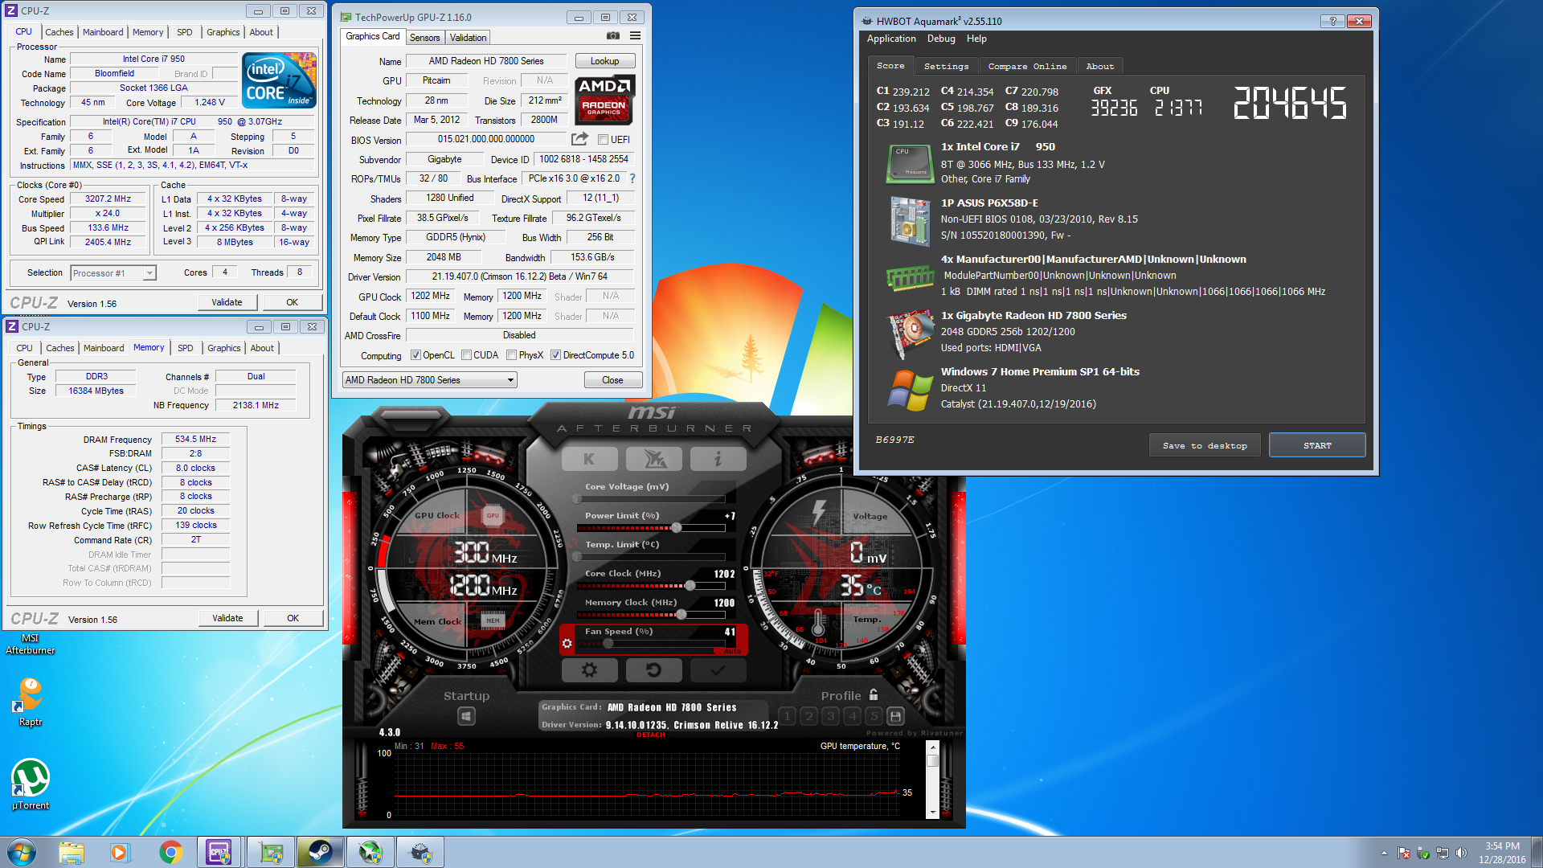Open Google Chrome from the taskbar
Screen dimensions: 1543x868
point(170,852)
